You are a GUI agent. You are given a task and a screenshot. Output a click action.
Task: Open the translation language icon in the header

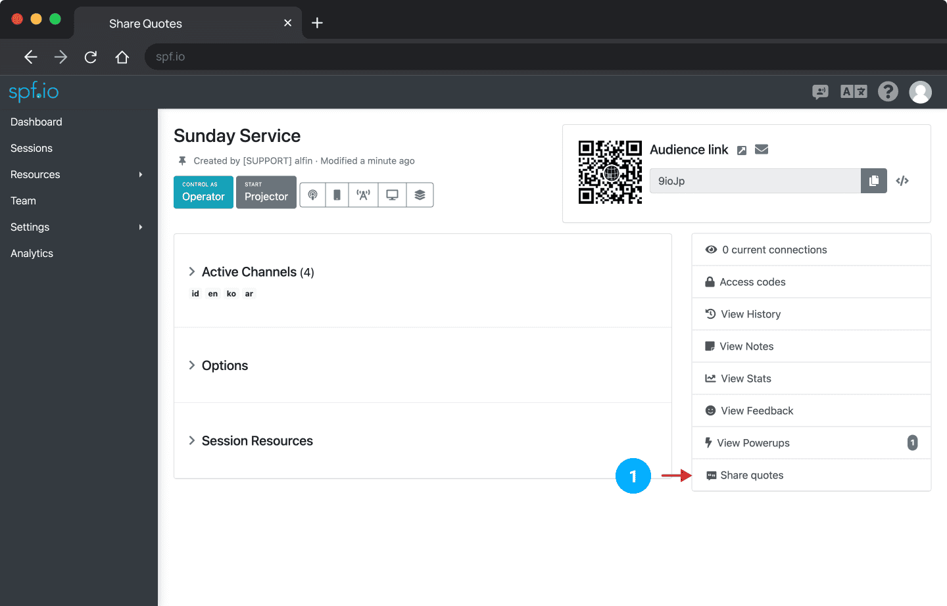[x=853, y=92]
